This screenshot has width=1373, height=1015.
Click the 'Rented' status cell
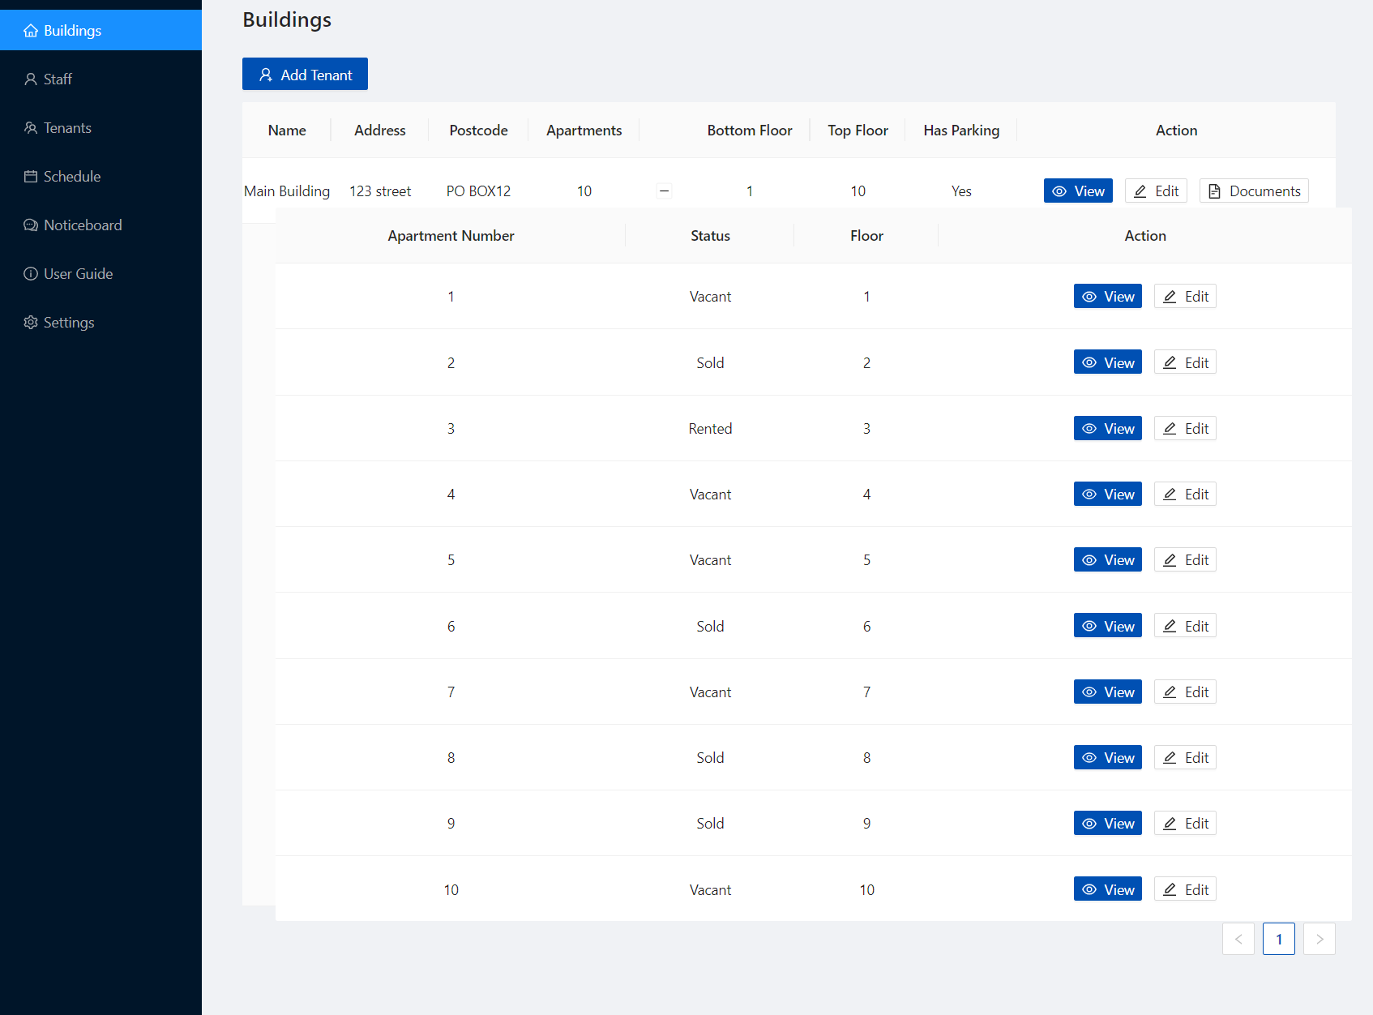(710, 429)
